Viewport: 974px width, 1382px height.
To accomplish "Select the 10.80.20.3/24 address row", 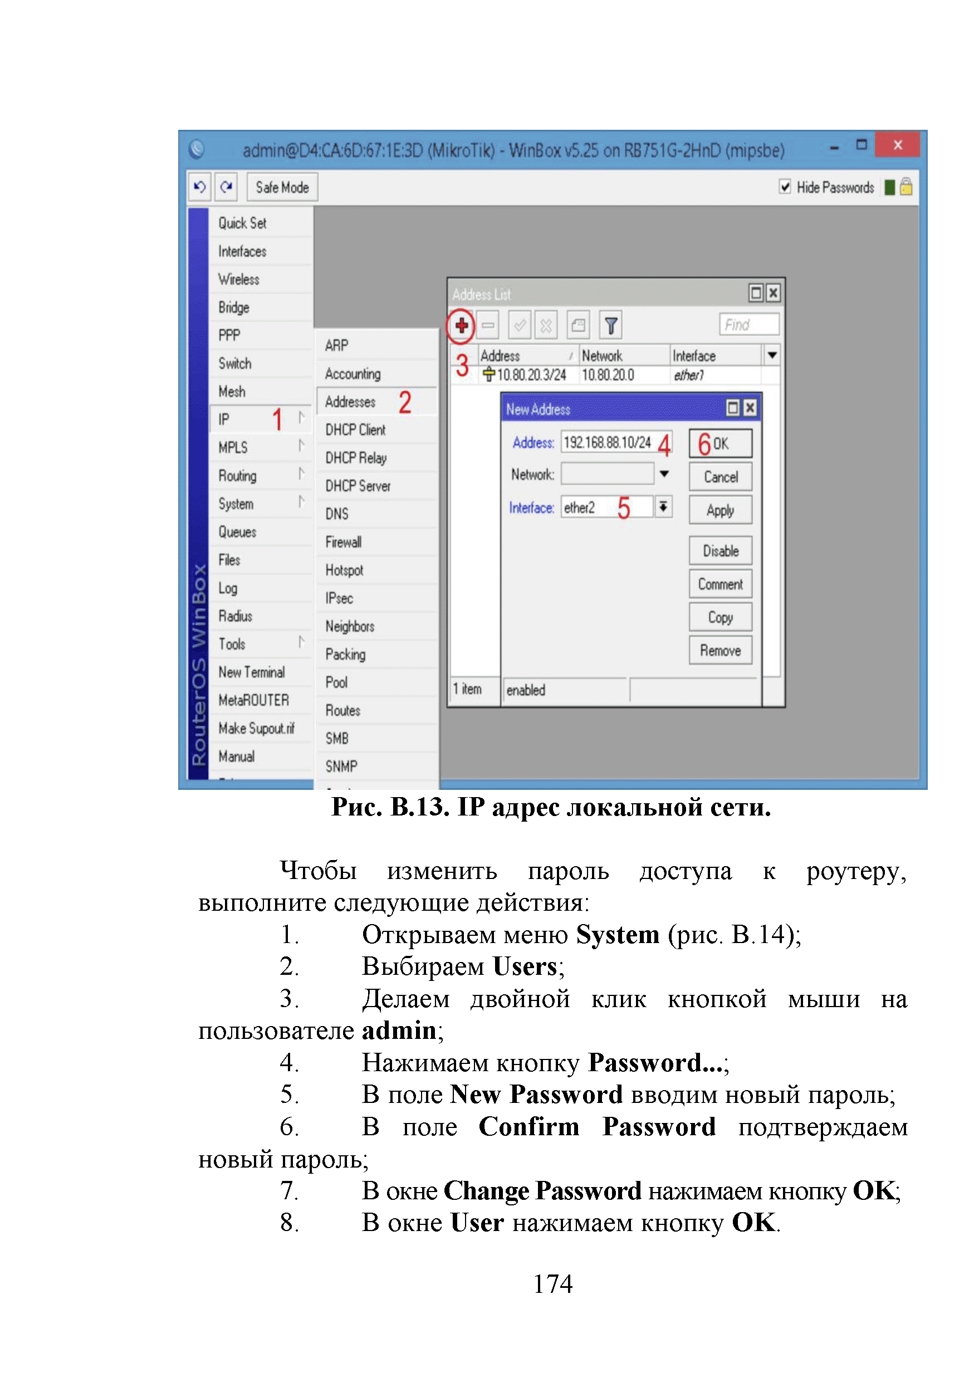I will click(x=615, y=375).
